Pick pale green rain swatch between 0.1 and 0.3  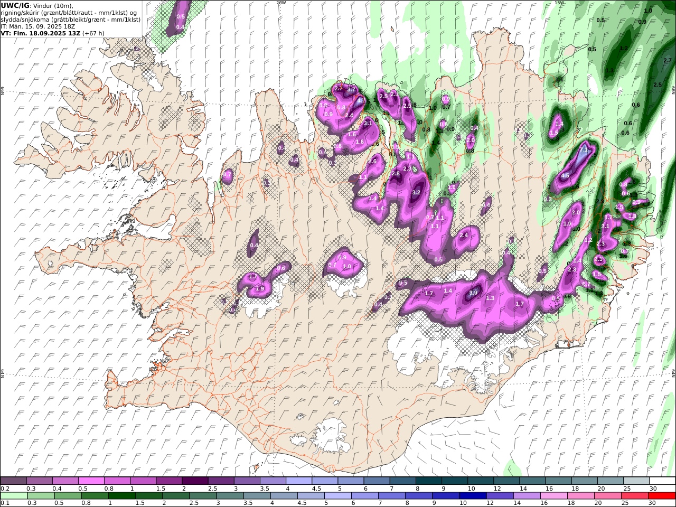(14, 496)
